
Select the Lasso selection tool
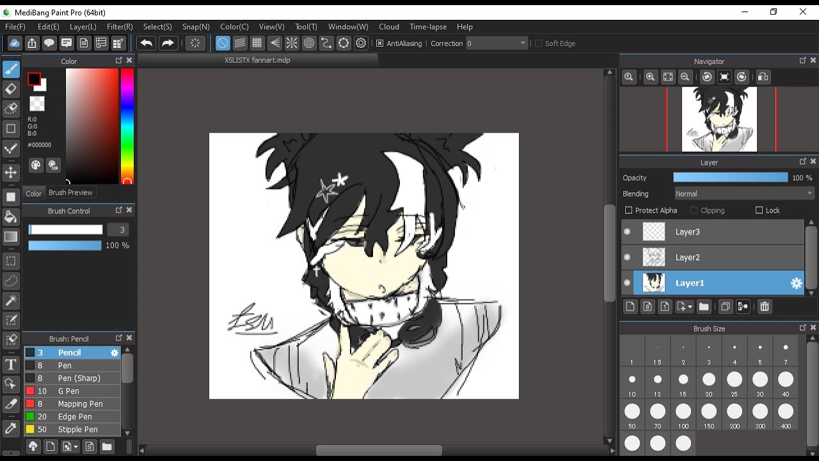(x=11, y=280)
